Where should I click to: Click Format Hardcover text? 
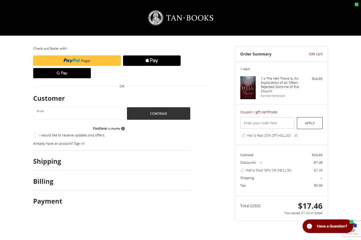(273, 96)
